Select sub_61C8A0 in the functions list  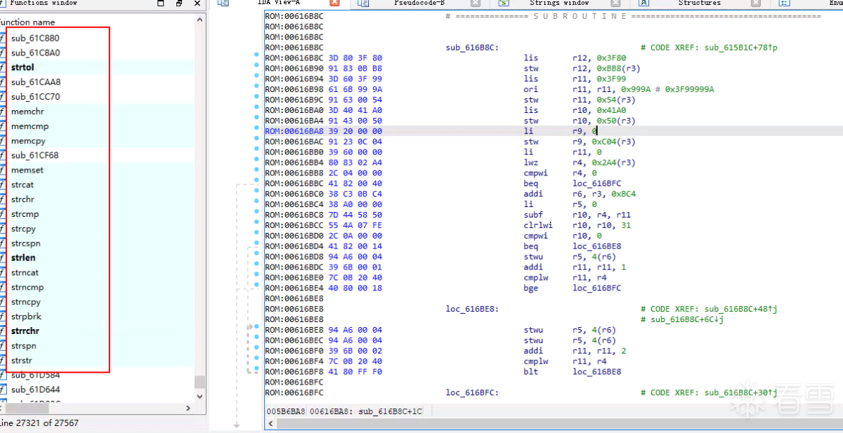click(35, 53)
